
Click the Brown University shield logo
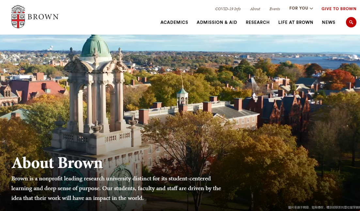18,17
